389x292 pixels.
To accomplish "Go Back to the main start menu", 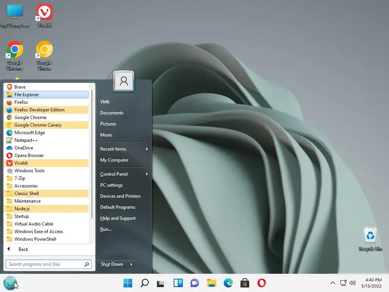I will click(49, 249).
